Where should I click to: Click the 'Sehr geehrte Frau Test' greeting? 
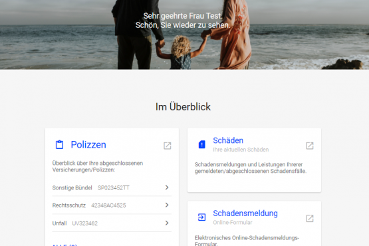pos(183,16)
